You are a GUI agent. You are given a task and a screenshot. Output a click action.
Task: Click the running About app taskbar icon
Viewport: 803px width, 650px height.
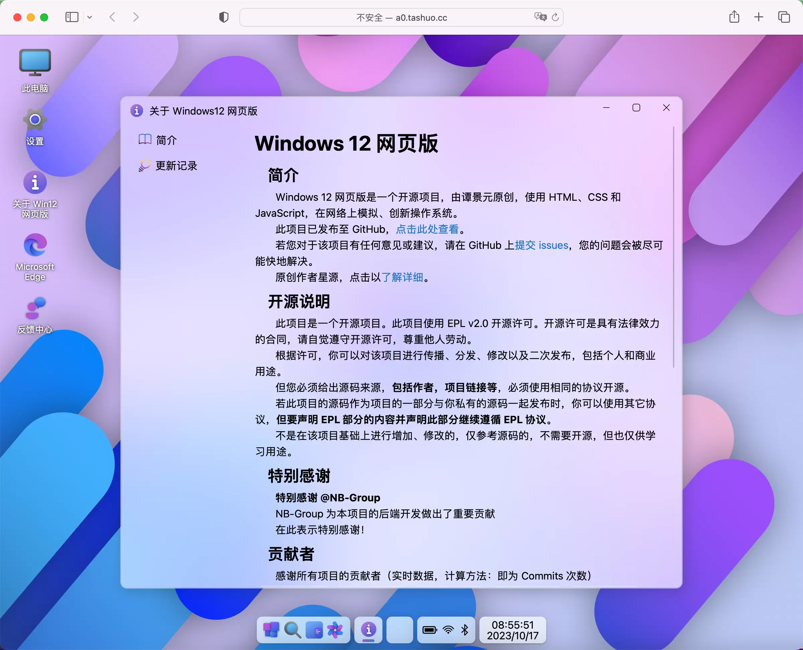(x=368, y=630)
